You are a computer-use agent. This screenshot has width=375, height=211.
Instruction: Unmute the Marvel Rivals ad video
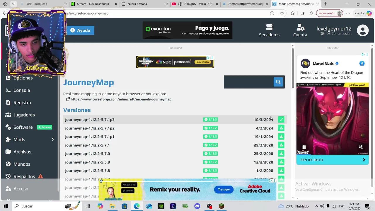pyautogui.click(x=361, y=147)
